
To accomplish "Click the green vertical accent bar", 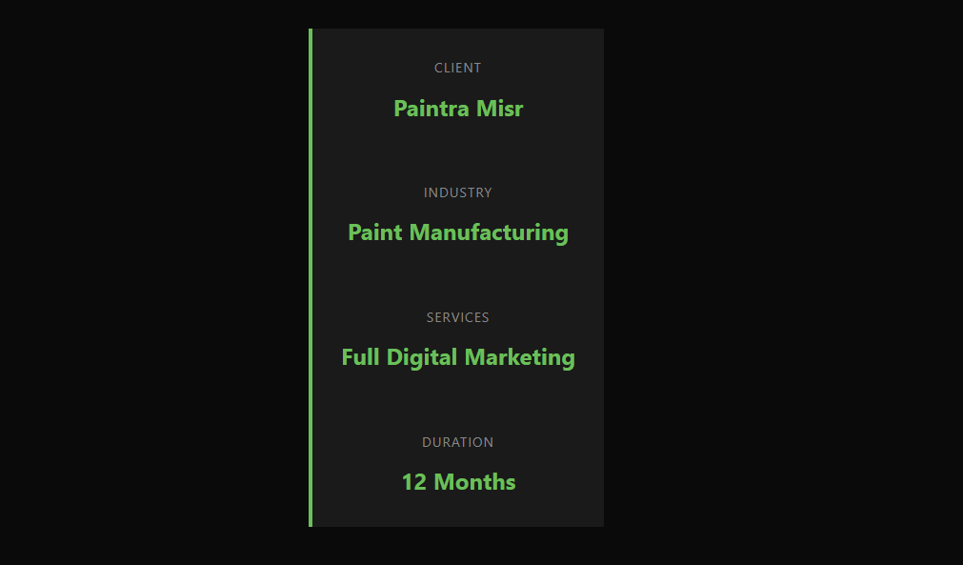I will tap(311, 277).
